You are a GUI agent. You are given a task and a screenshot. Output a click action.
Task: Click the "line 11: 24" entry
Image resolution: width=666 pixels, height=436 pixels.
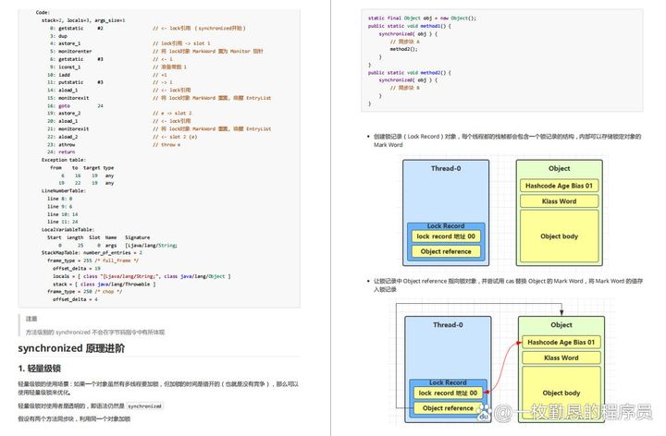(x=63, y=222)
